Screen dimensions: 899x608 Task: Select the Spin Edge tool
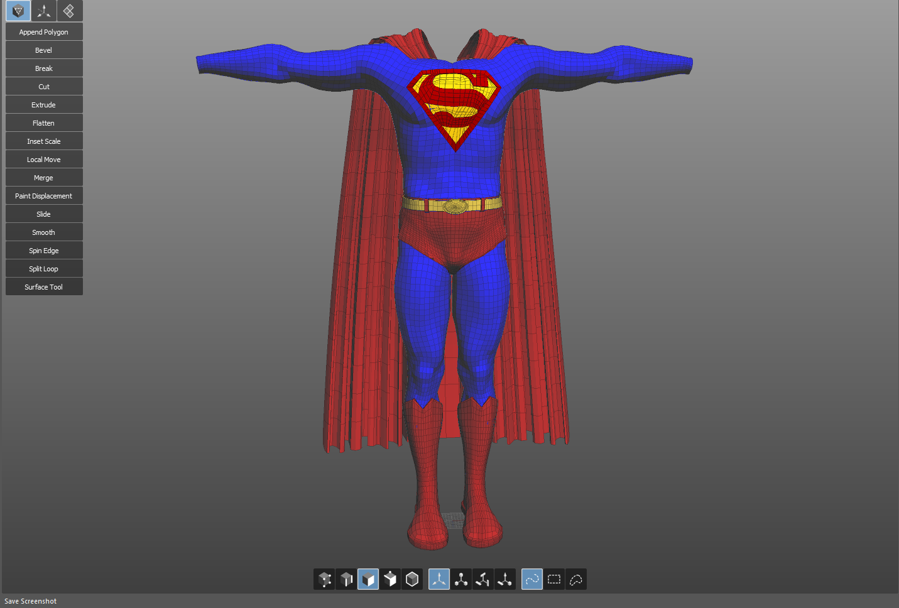click(44, 251)
